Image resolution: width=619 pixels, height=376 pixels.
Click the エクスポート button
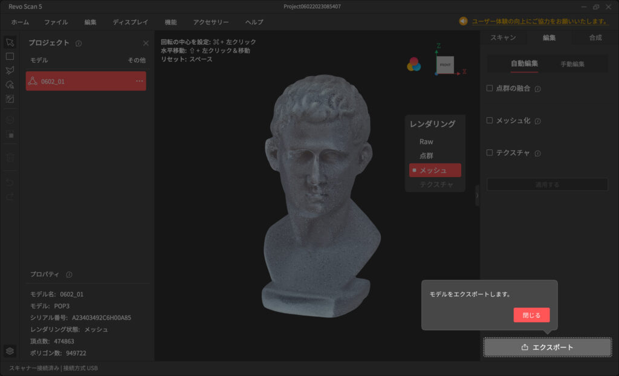coord(548,347)
